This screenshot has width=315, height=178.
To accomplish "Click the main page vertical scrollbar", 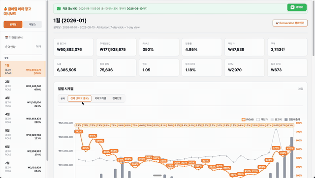I will pyautogui.click(x=314, y=28).
